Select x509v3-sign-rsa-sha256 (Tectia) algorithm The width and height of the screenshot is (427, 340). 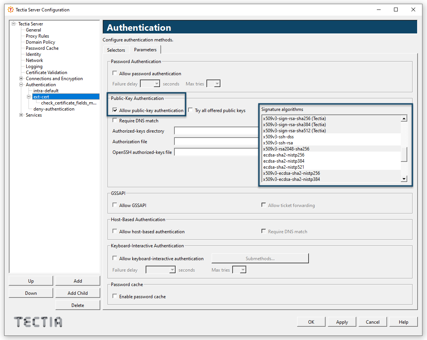point(331,119)
